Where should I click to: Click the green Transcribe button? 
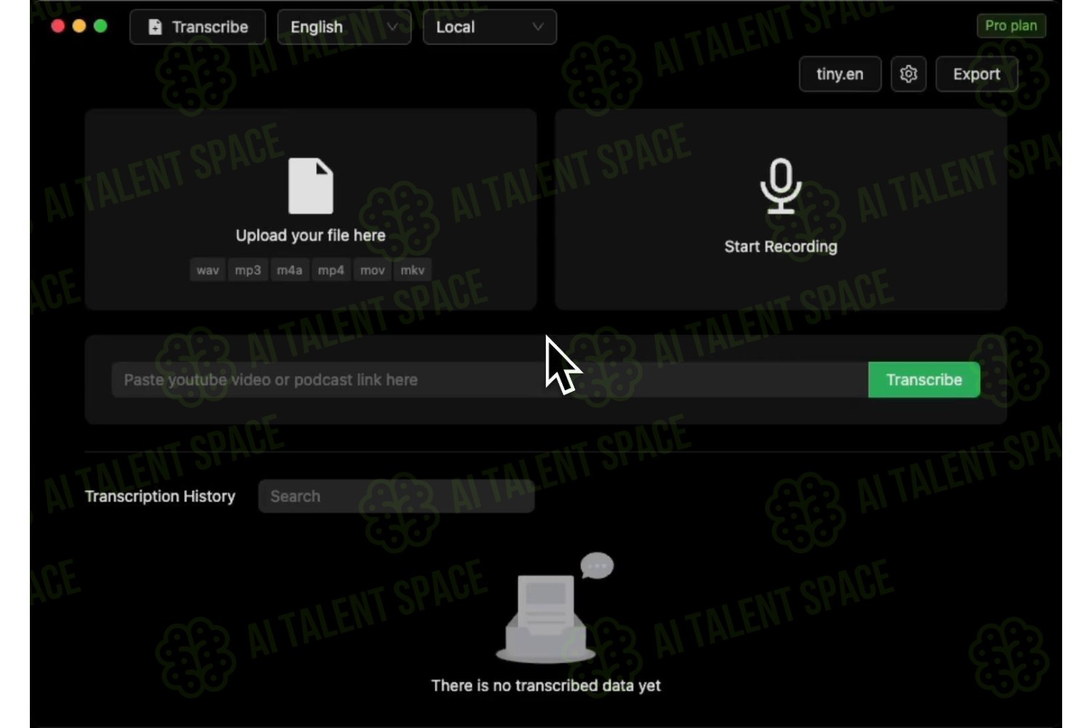pos(924,379)
